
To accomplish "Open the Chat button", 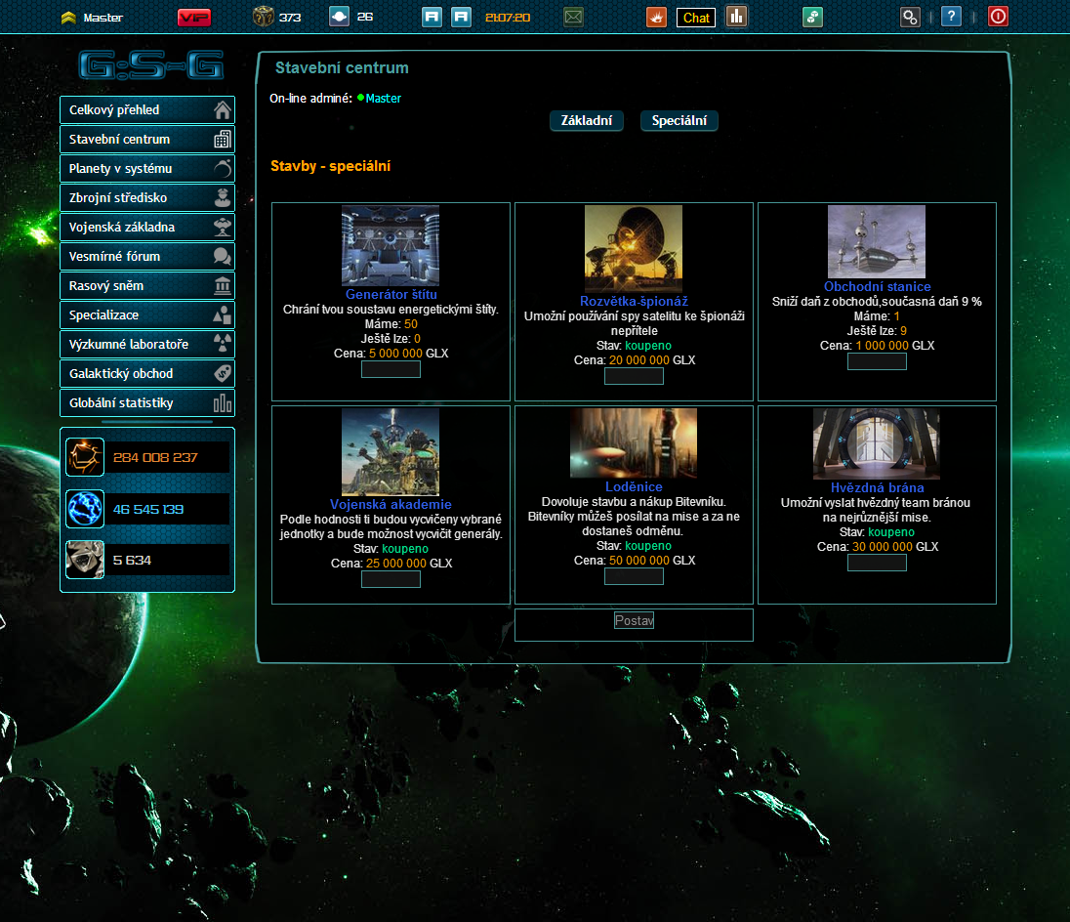I will pyautogui.click(x=696, y=18).
